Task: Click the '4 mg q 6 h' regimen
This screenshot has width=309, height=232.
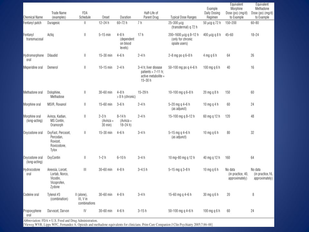Action: pyautogui.click(x=210, y=55)
